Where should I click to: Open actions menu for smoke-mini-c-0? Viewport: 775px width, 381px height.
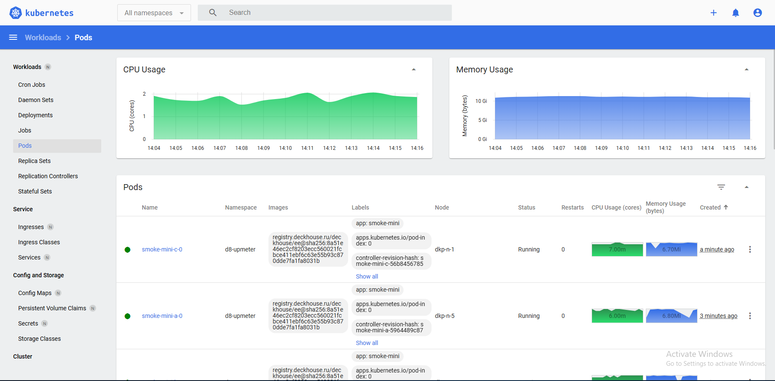(750, 249)
